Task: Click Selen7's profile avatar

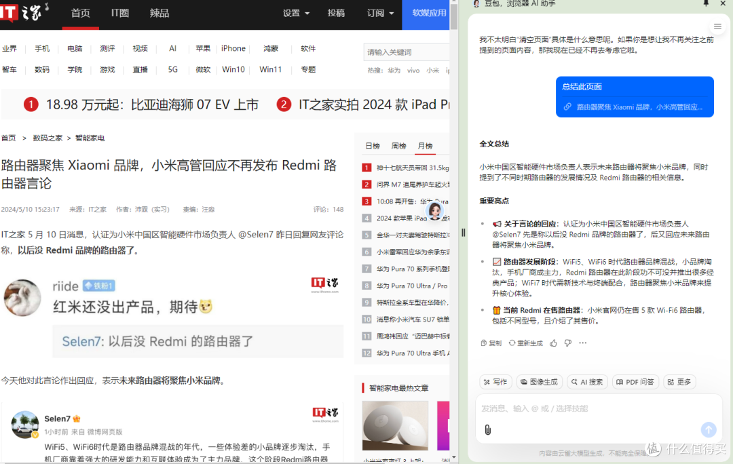Action: [x=25, y=424]
